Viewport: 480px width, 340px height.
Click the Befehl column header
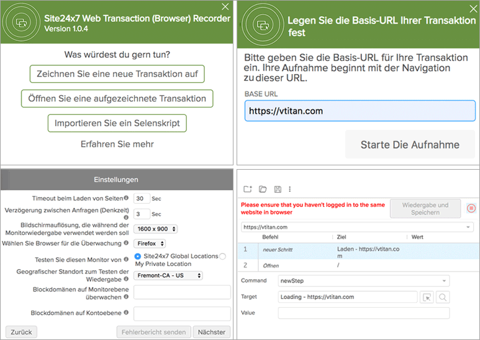coord(270,237)
